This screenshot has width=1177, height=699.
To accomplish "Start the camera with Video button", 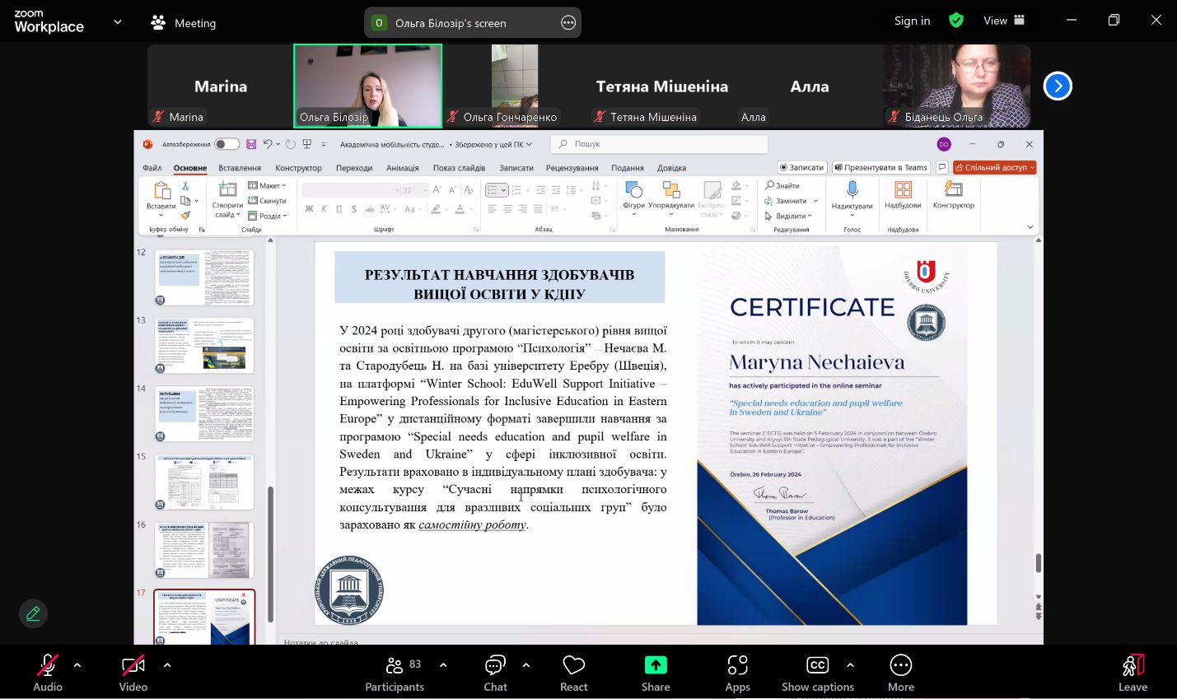I will [133, 672].
